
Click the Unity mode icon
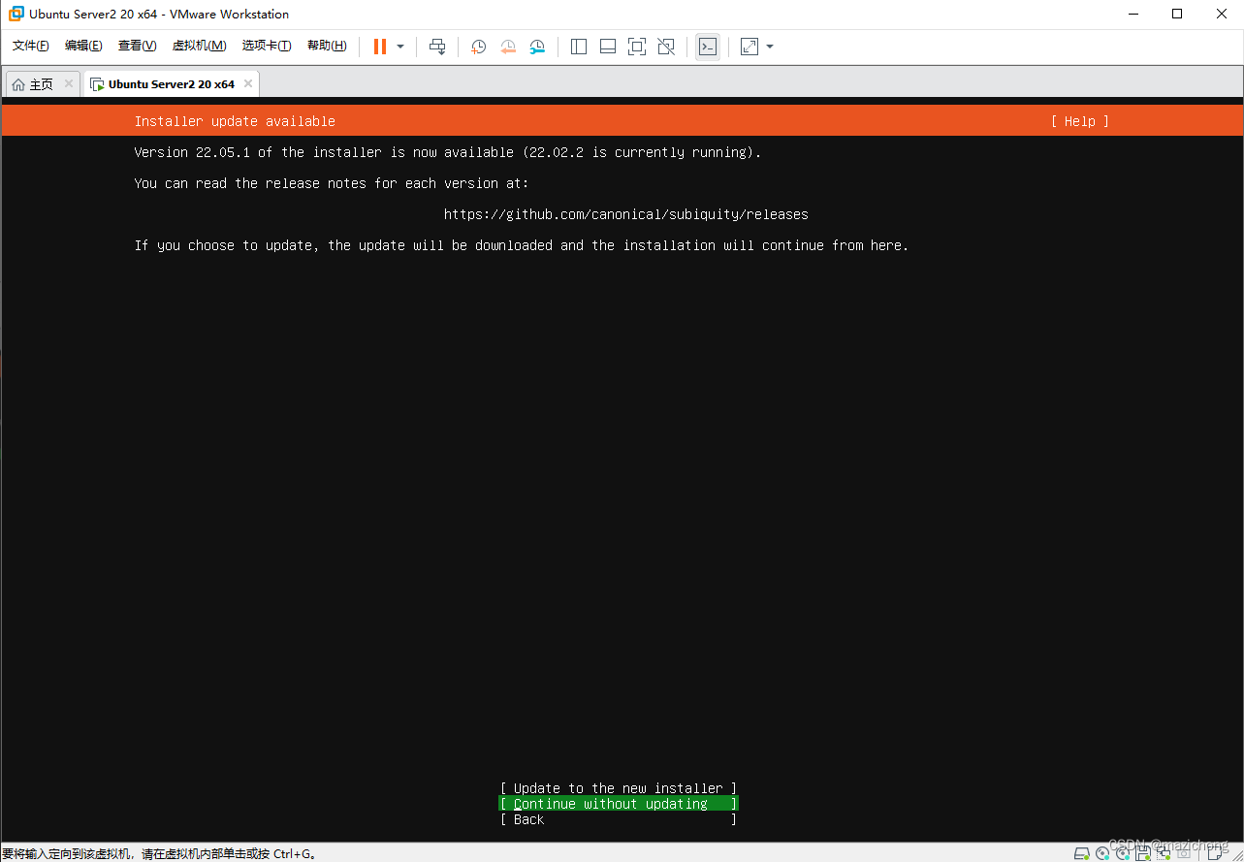pos(666,47)
